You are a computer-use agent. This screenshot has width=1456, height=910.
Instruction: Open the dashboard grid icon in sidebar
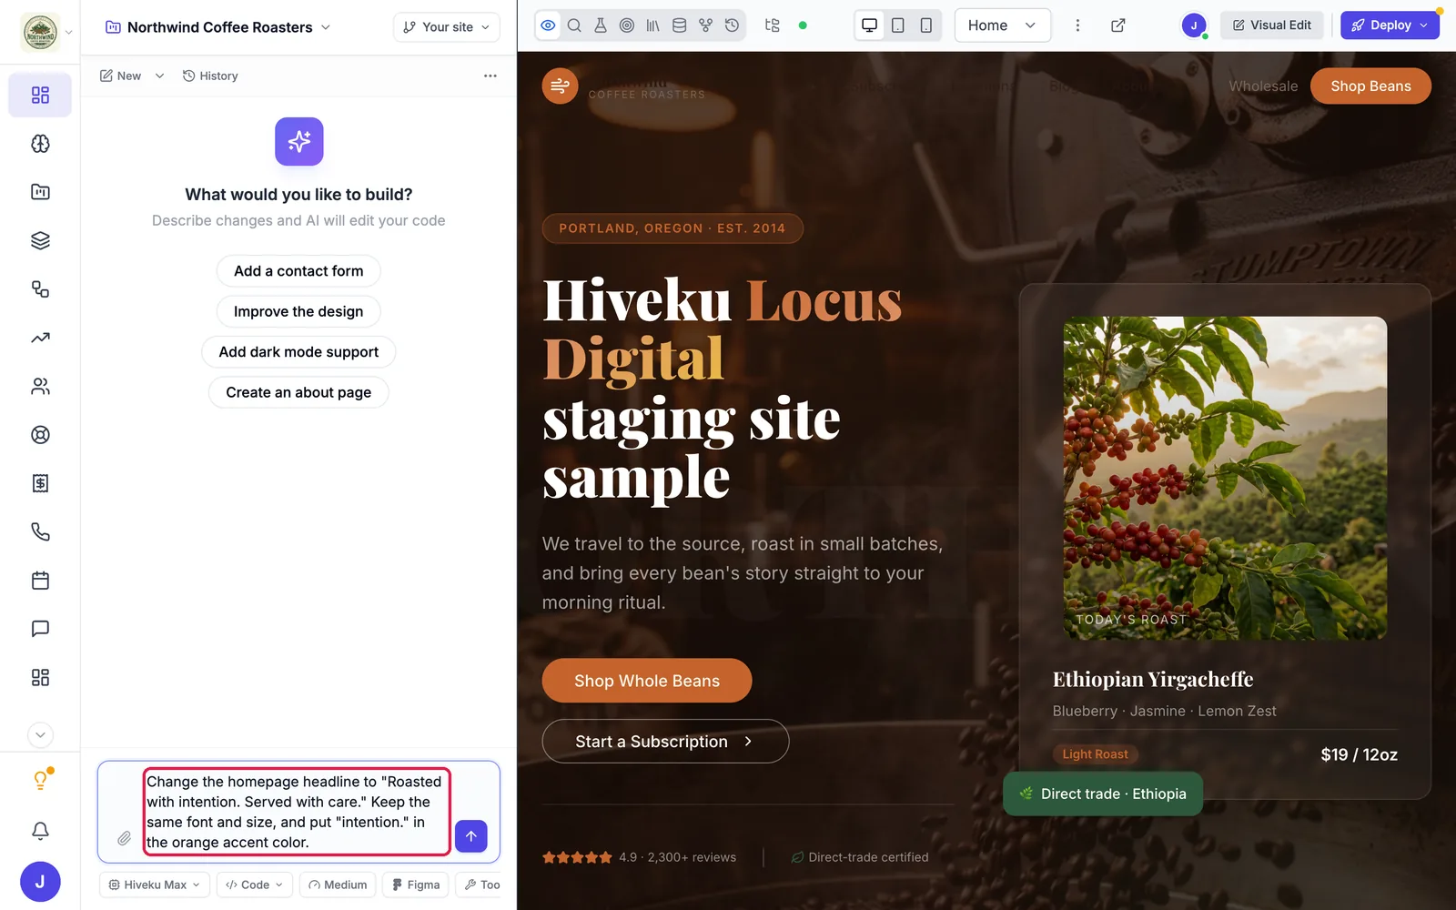[x=40, y=96]
